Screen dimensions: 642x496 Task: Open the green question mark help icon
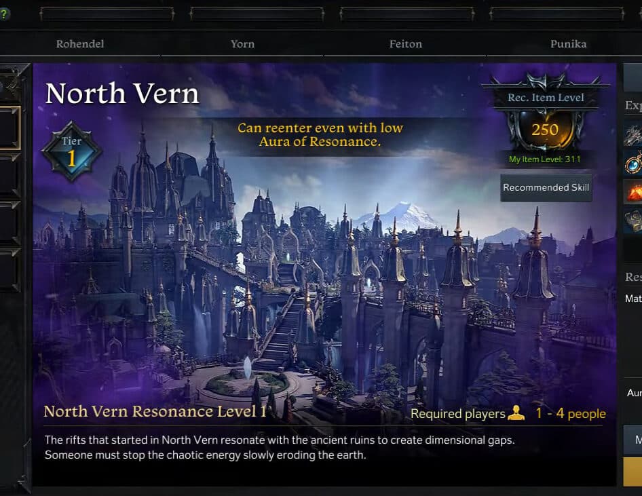pos(3,14)
